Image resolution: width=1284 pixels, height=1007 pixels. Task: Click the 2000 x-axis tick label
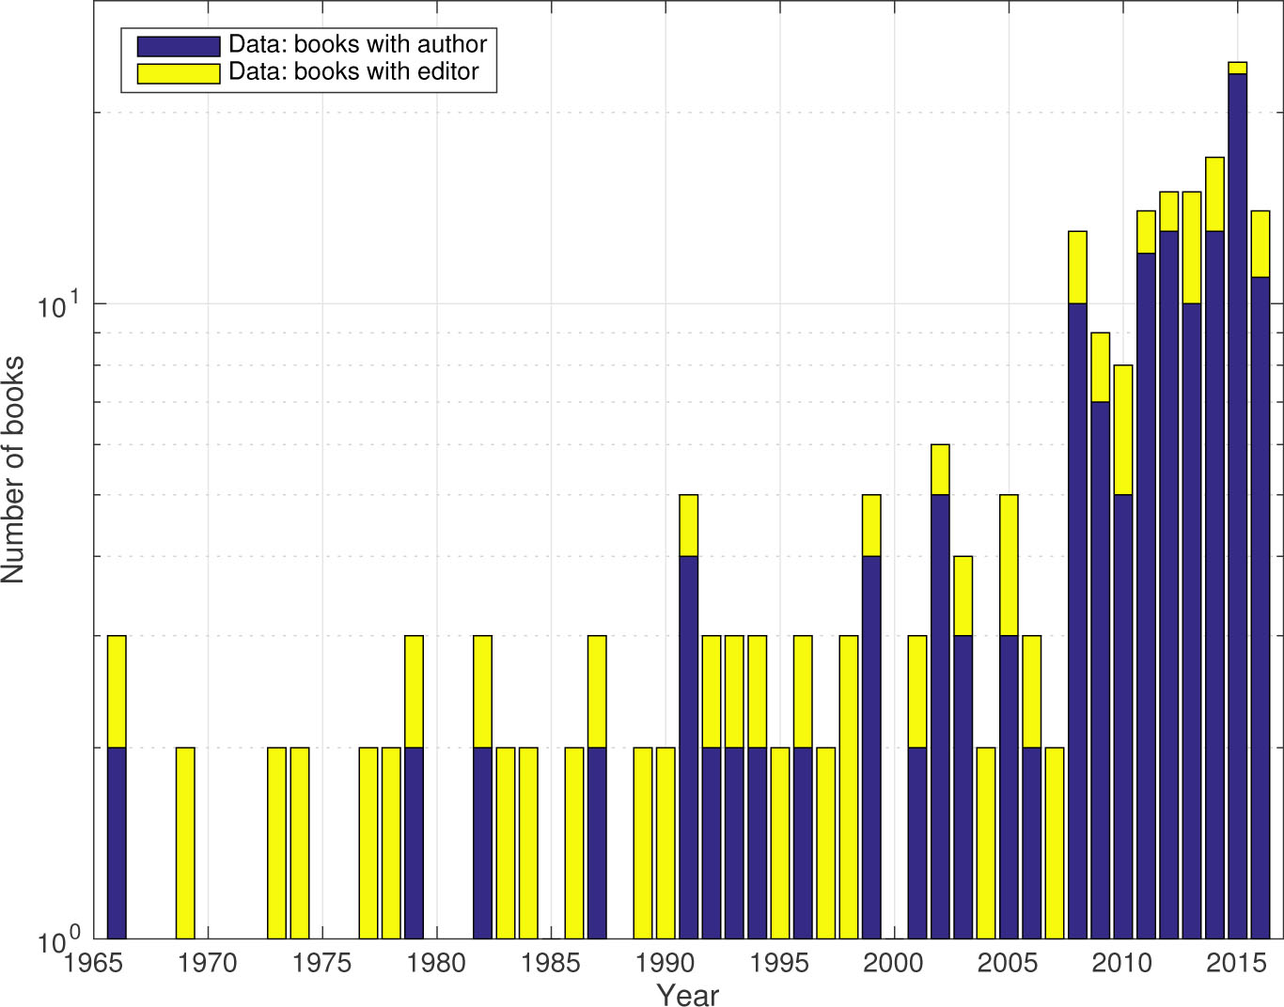(x=894, y=963)
